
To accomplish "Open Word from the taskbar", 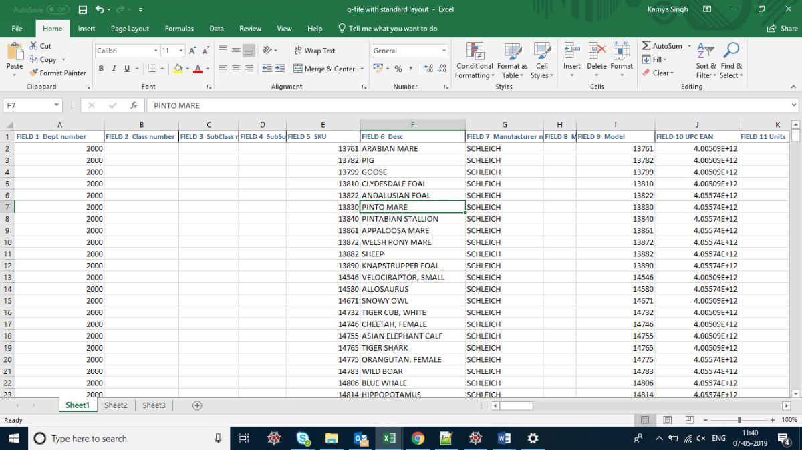I will pos(504,439).
